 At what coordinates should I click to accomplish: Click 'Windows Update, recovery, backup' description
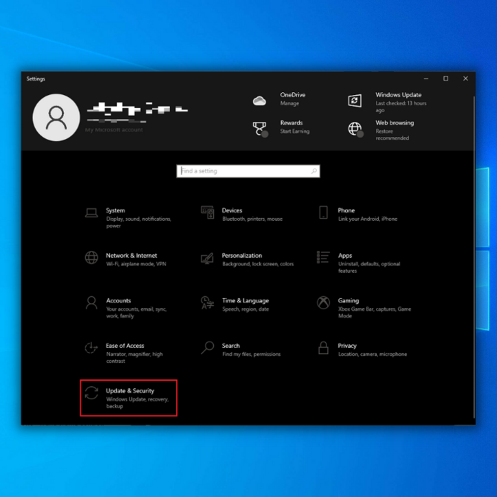tap(137, 403)
